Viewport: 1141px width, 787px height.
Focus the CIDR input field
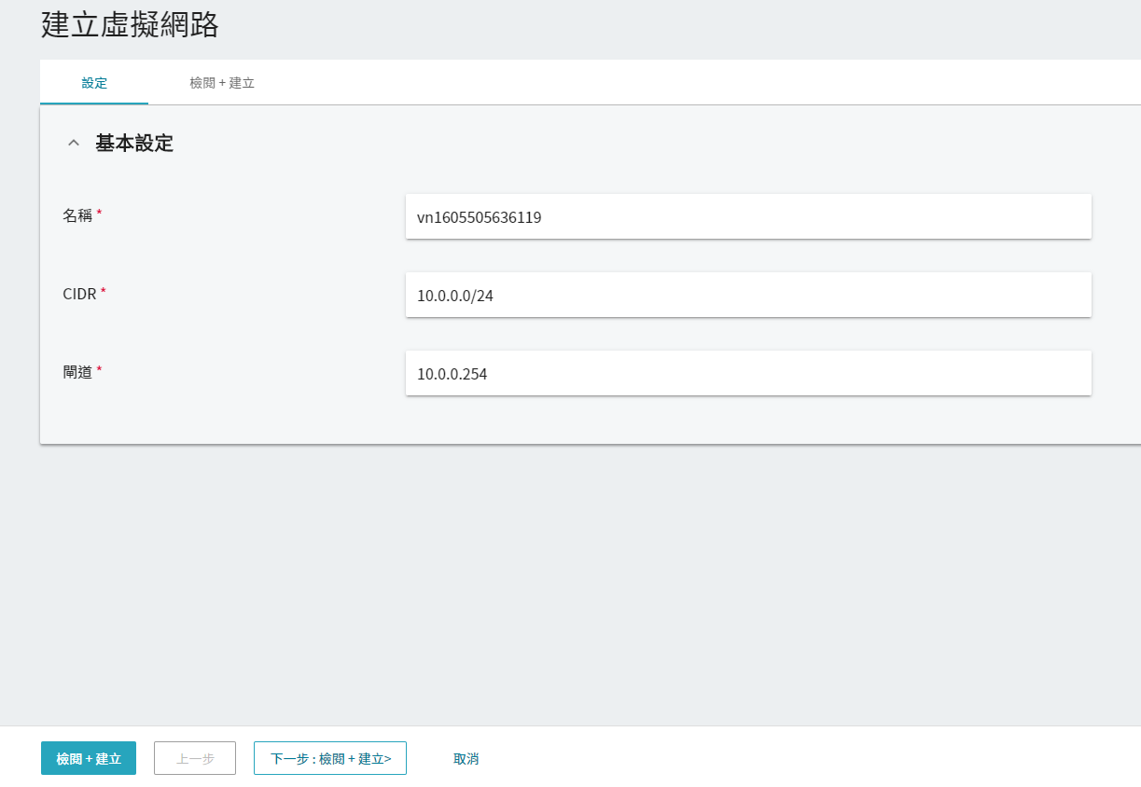[748, 296]
